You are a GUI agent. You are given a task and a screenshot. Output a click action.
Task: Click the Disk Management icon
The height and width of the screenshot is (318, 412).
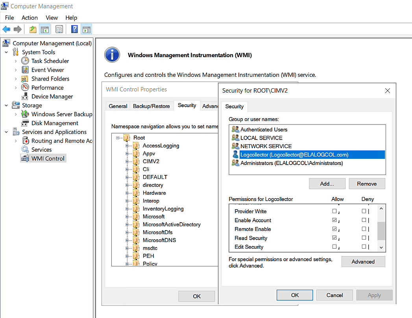point(25,123)
